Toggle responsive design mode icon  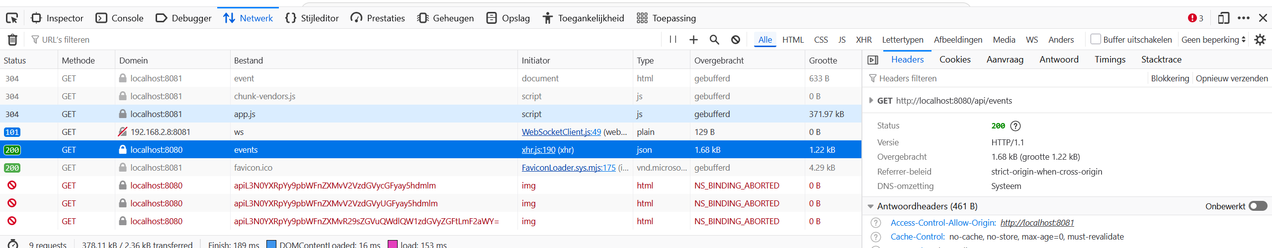(1223, 18)
